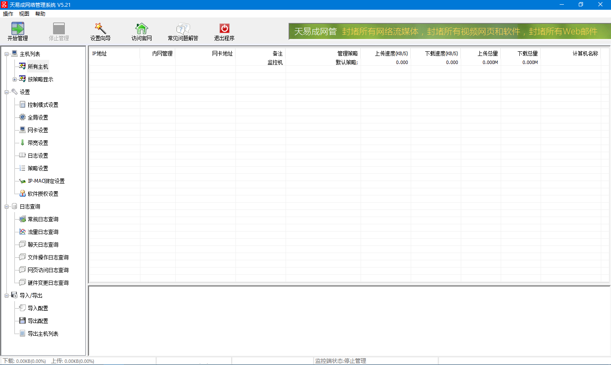Click the 天易成 app icon in title bar
This screenshot has height=365, width=611.
click(4, 5)
